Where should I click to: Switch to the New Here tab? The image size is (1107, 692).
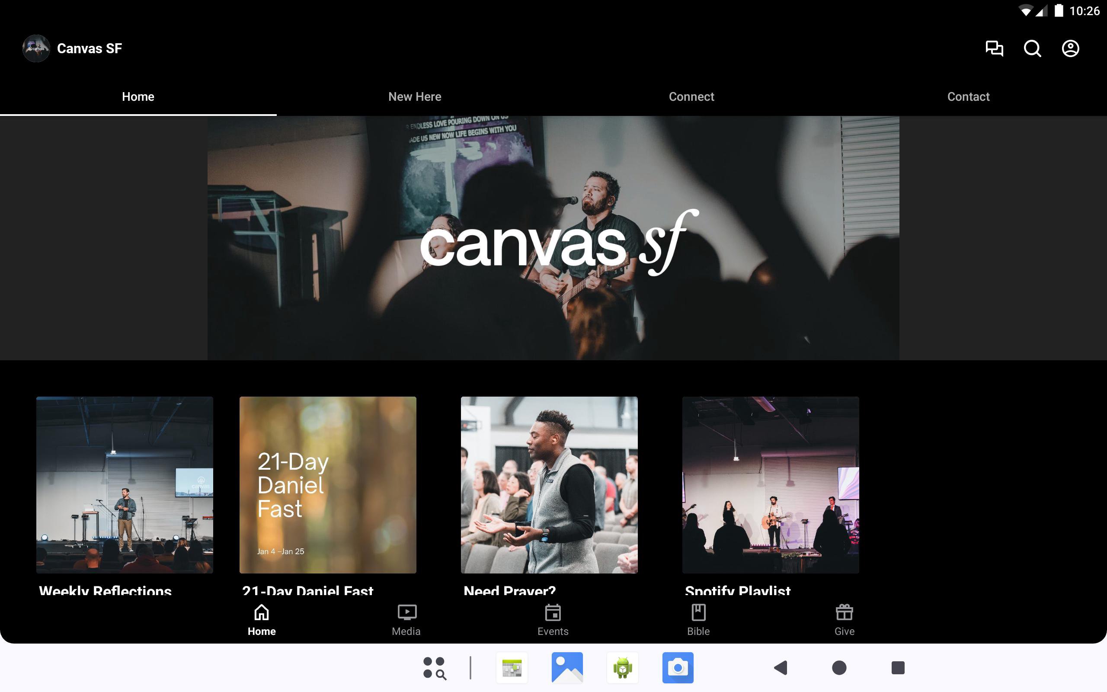tap(414, 96)
